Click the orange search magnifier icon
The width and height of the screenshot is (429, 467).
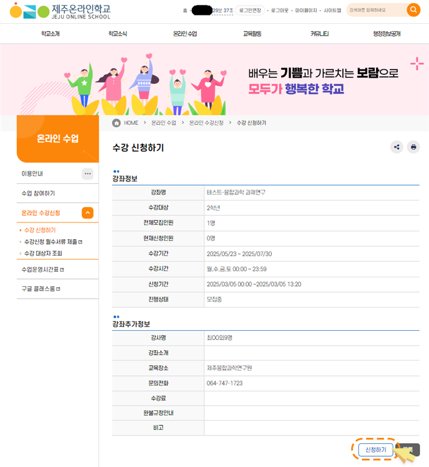(x=413, y=10)
